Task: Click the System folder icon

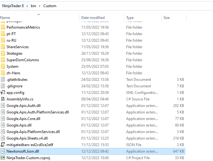Action: 3,66
